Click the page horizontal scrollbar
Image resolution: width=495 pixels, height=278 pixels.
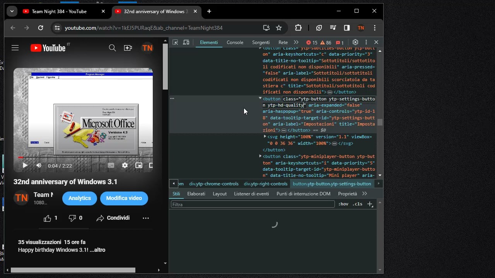73,270
